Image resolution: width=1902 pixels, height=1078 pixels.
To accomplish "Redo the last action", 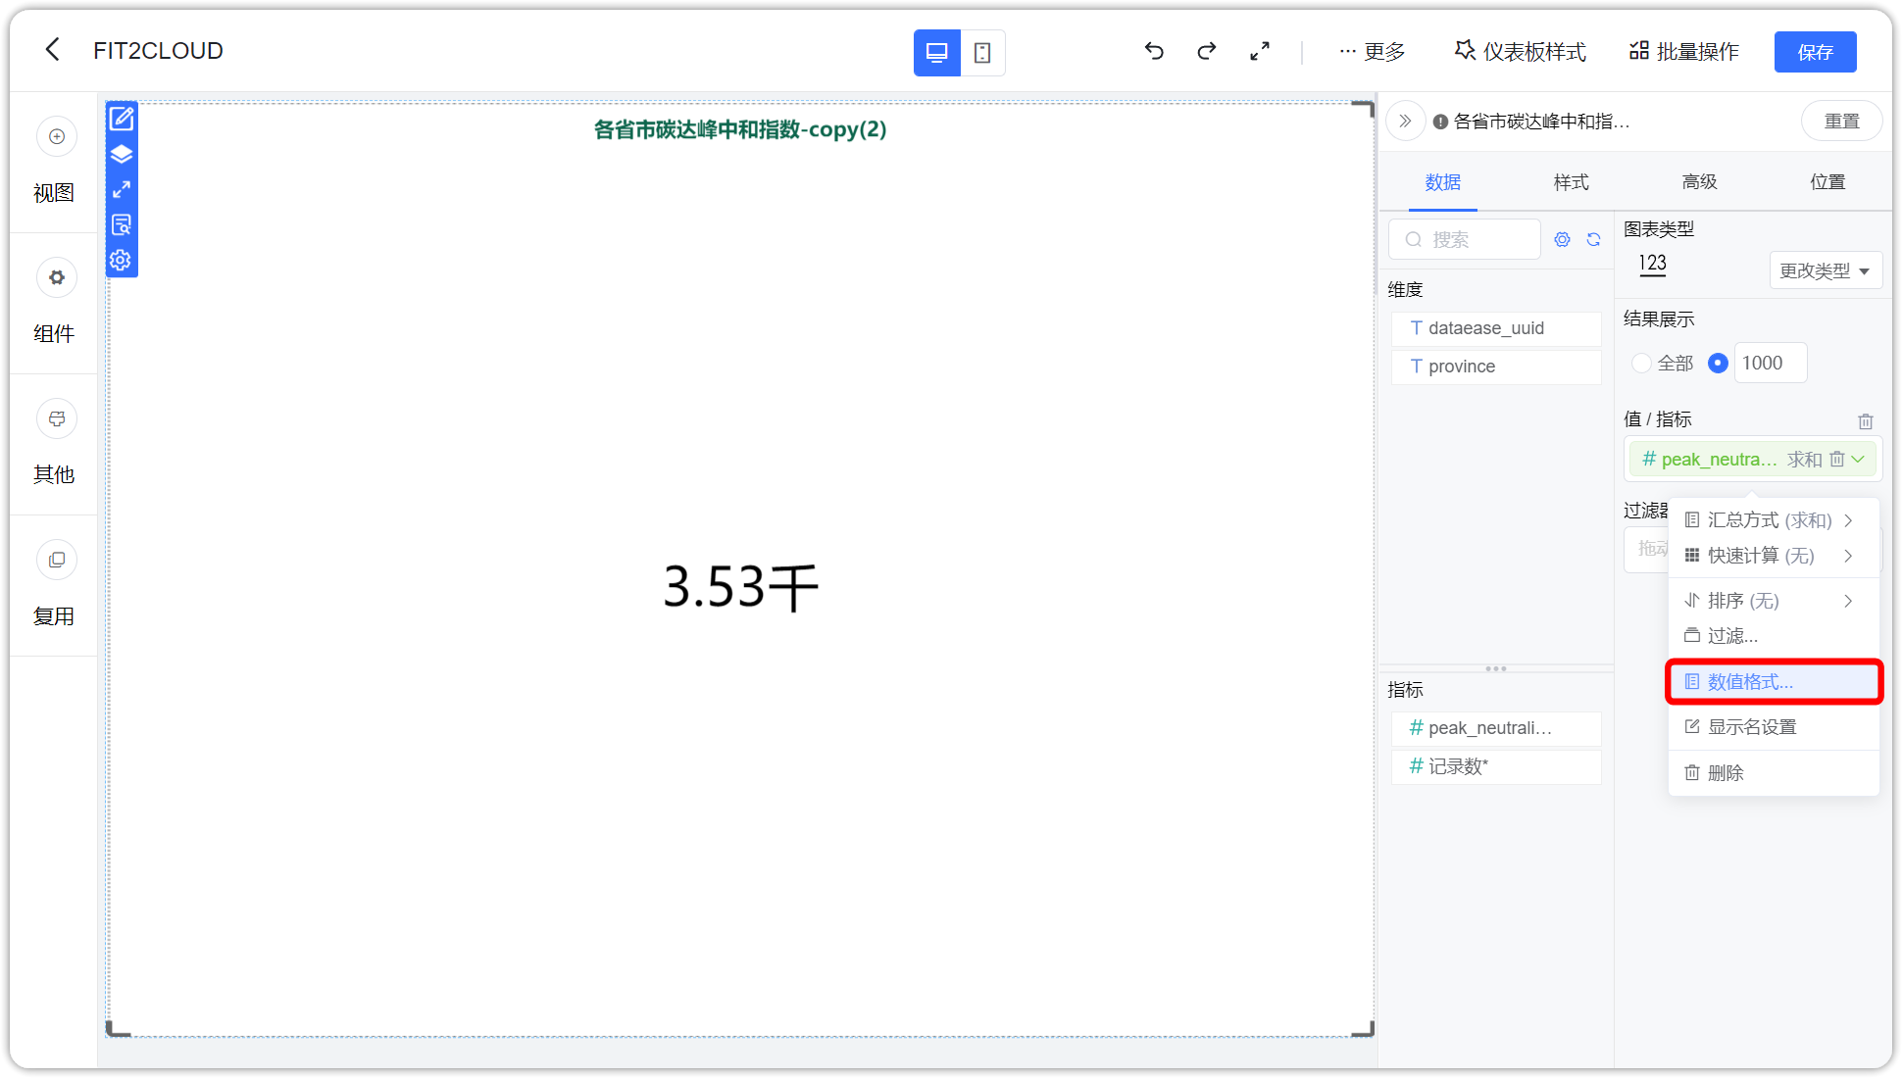I will [x=1207, y=51].
